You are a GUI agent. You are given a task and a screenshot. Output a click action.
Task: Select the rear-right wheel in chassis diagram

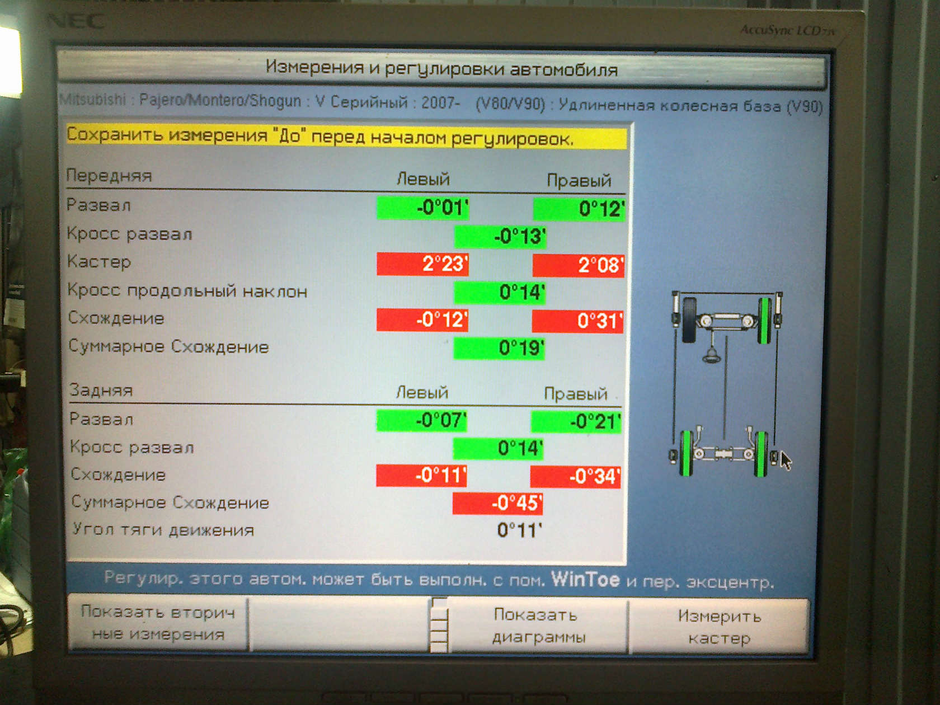click(760, 454)
